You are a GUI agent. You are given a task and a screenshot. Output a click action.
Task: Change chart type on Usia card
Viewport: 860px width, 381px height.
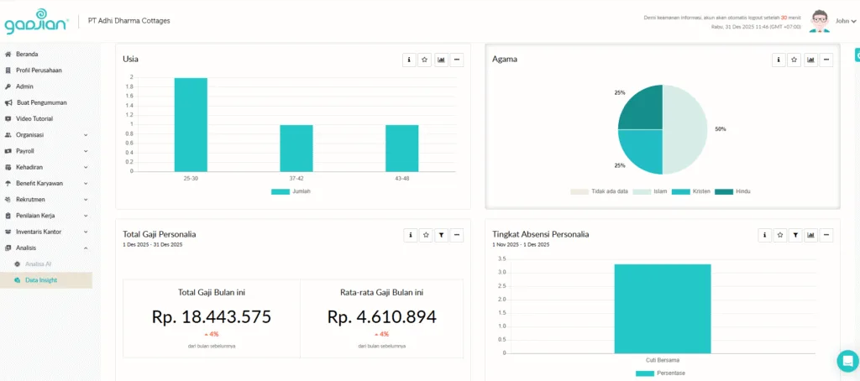click(x=441, y=60)
